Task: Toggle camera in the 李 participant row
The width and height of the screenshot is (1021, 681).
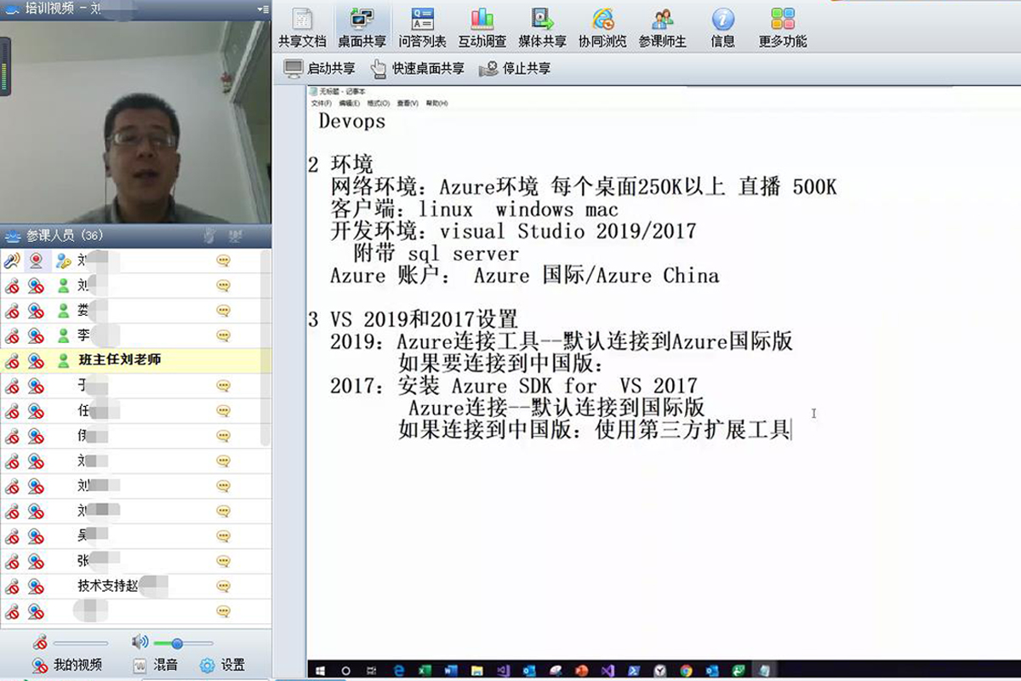Action: [36, 335]
